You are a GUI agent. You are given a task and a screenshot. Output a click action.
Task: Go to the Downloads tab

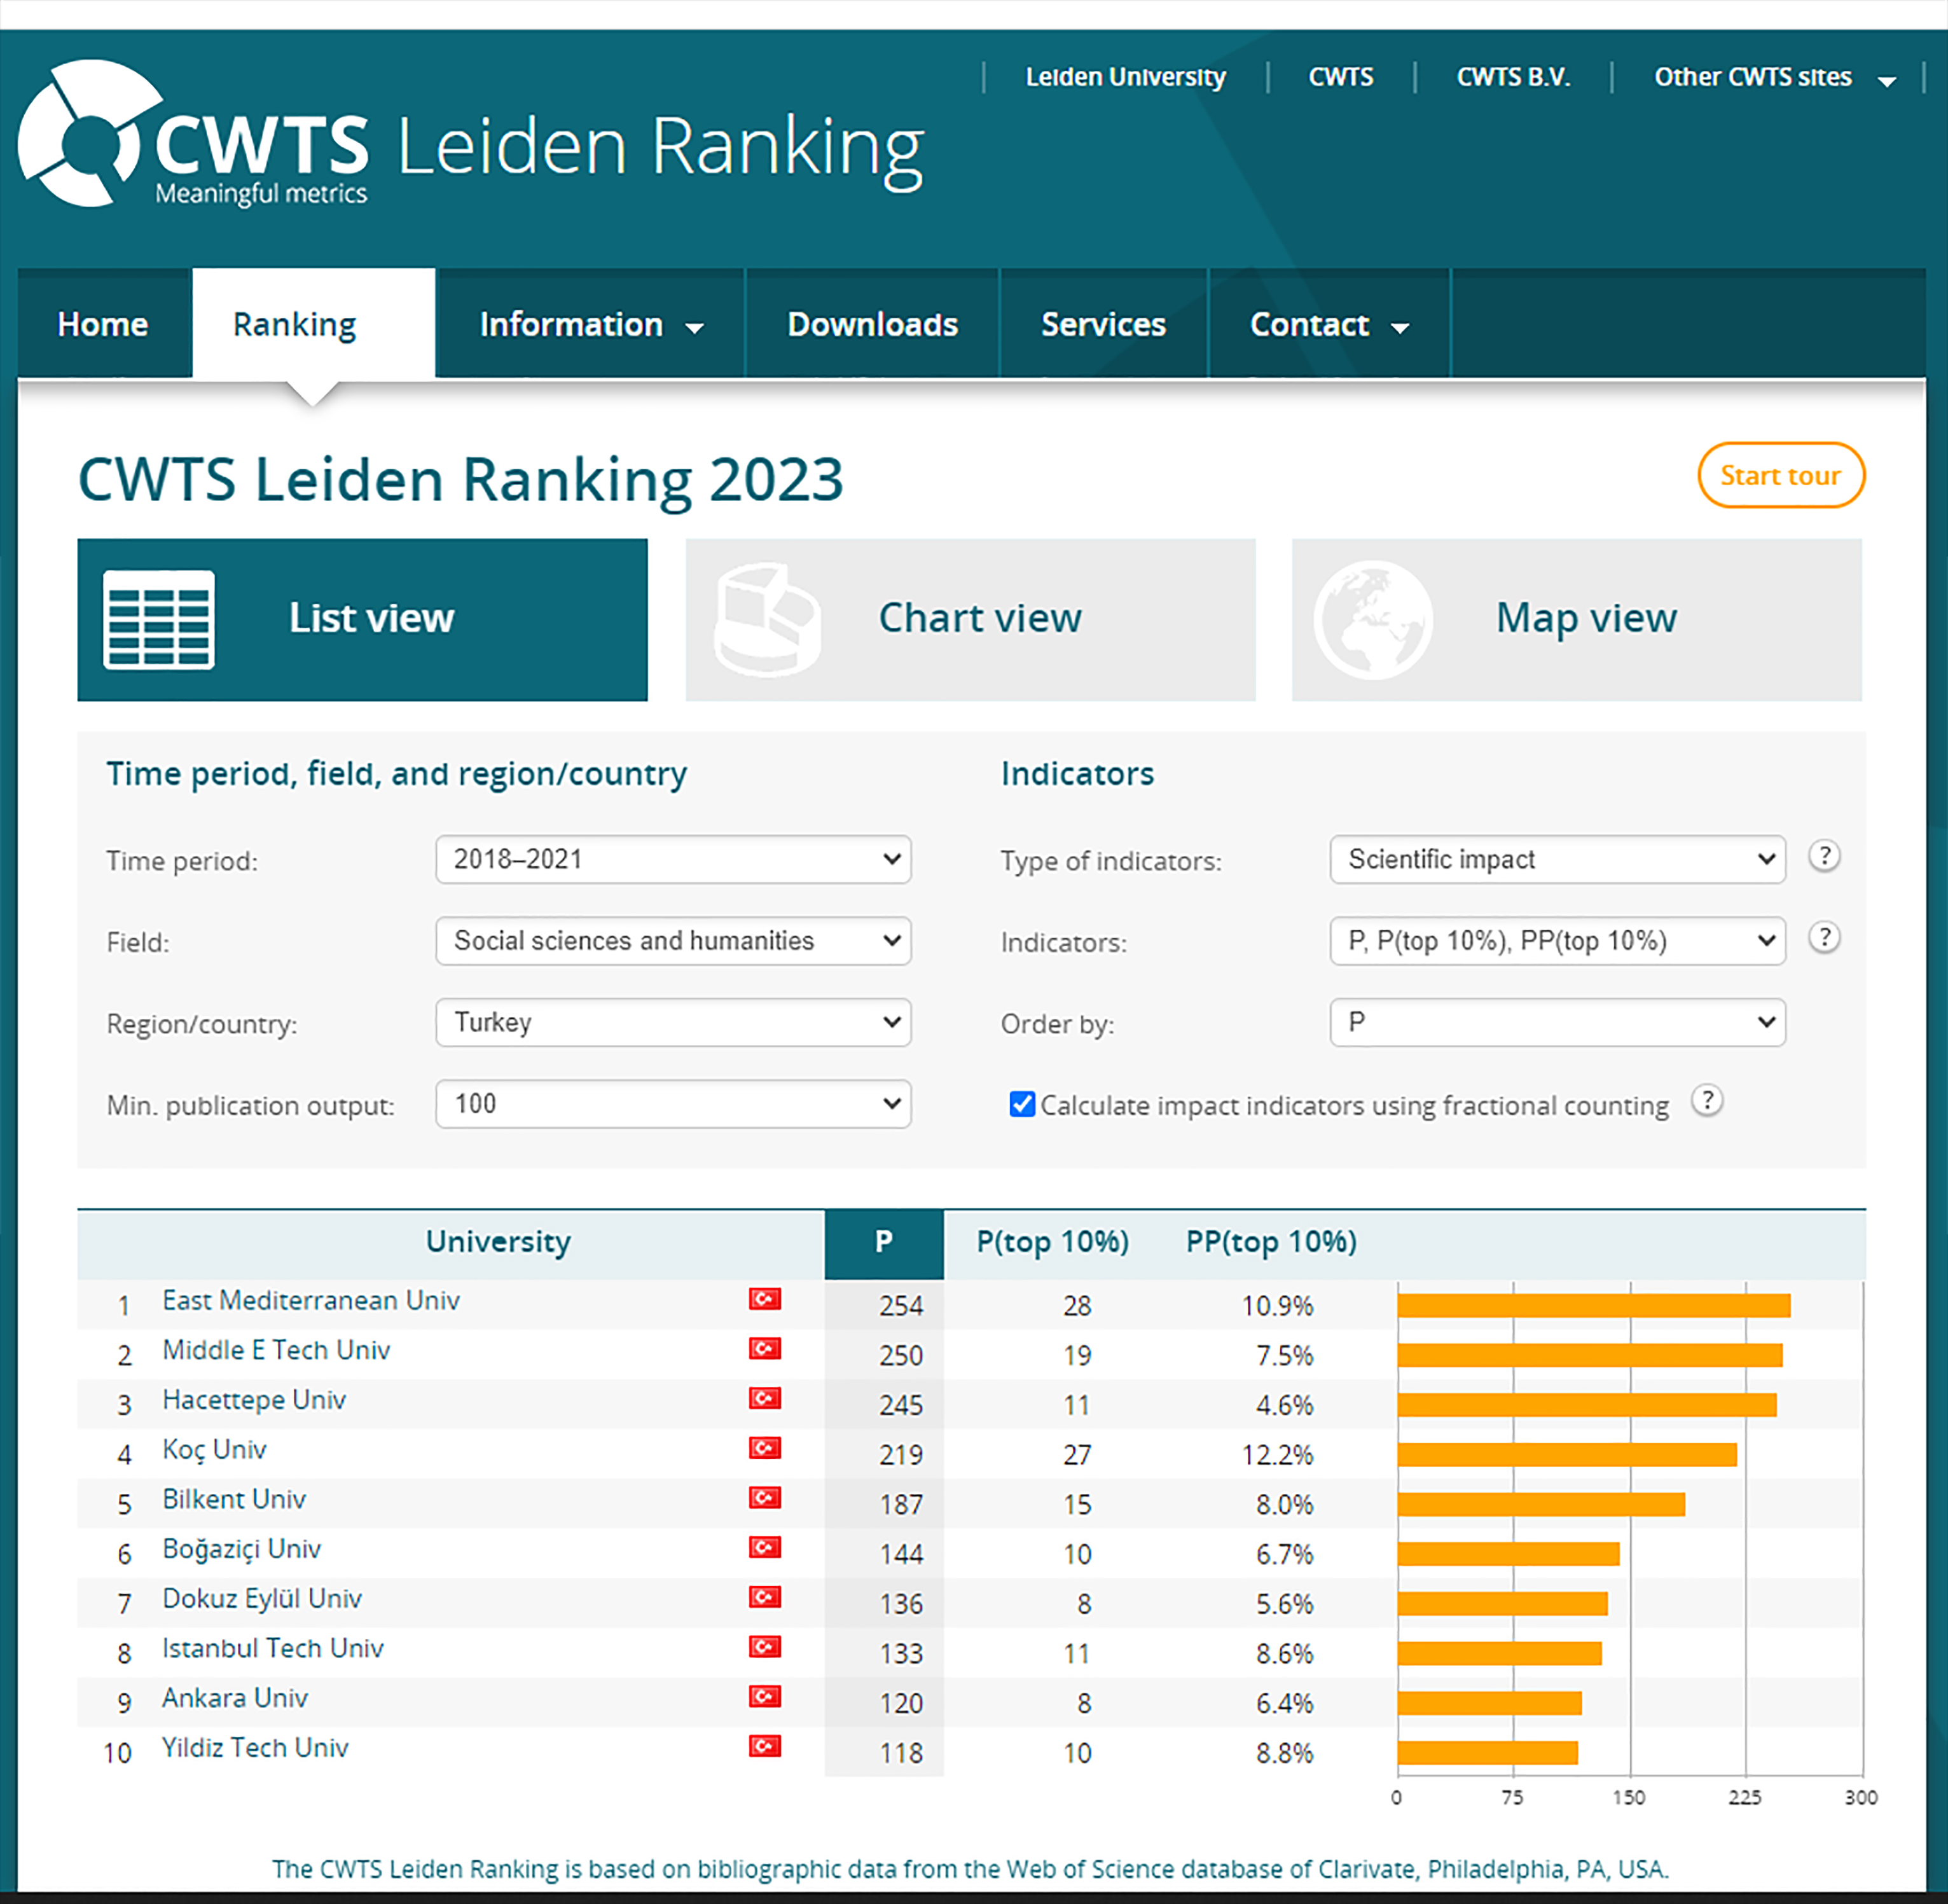pyautogui.click(x=872, y=325)
